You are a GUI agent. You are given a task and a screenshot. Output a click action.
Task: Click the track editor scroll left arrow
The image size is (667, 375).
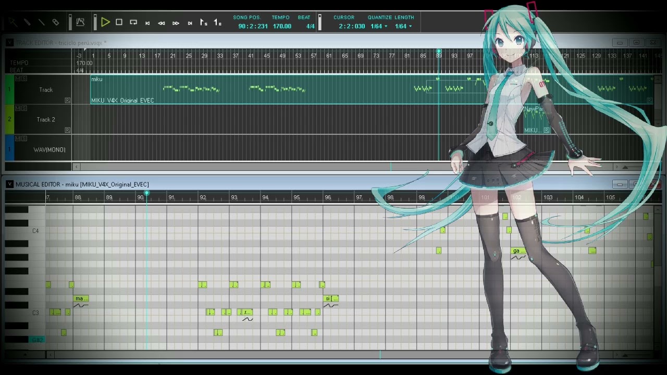coord(77,167)
